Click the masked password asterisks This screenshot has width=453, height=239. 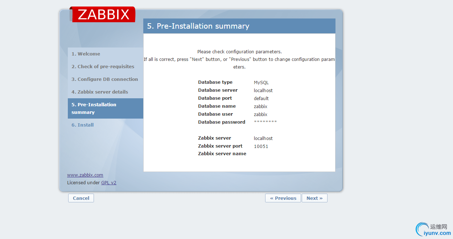click(265, 122)
